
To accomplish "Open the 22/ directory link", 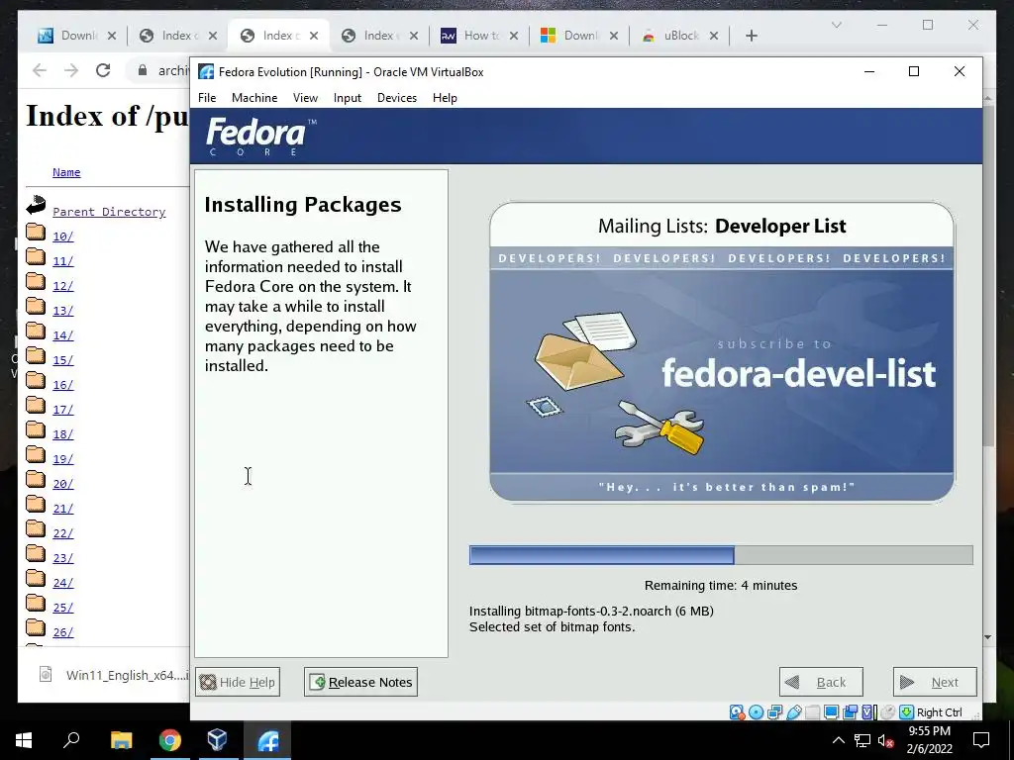I will [62, 533].
